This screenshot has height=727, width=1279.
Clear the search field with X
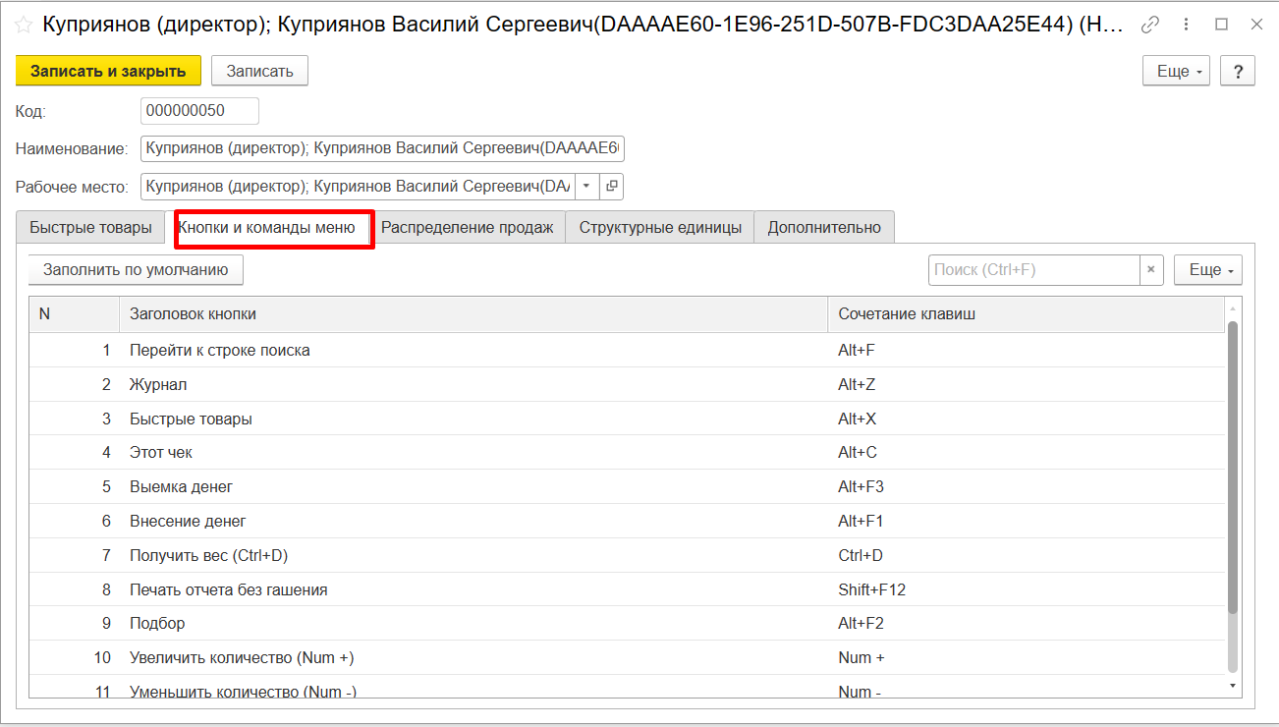pyautogui.click(x=1151, y=269)
